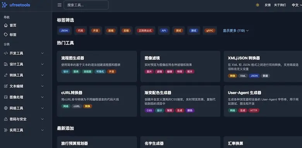
Task: Filter by the 正则表达式 tag chip
Action: coord(145,31)
